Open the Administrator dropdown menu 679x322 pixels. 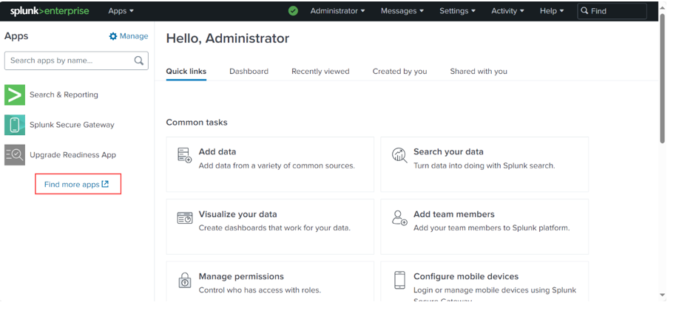click(337, 11)
